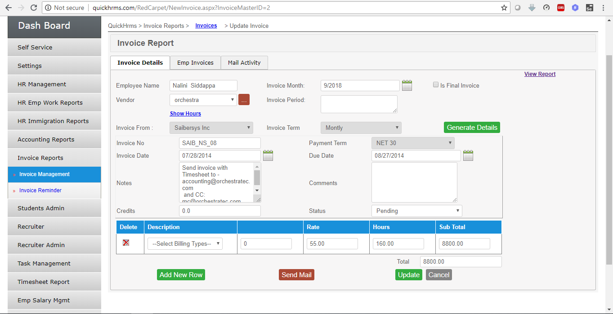Open the Invoice Date calendar icon
The width and height of the screenshot is (613, 314).
point(268,155)
